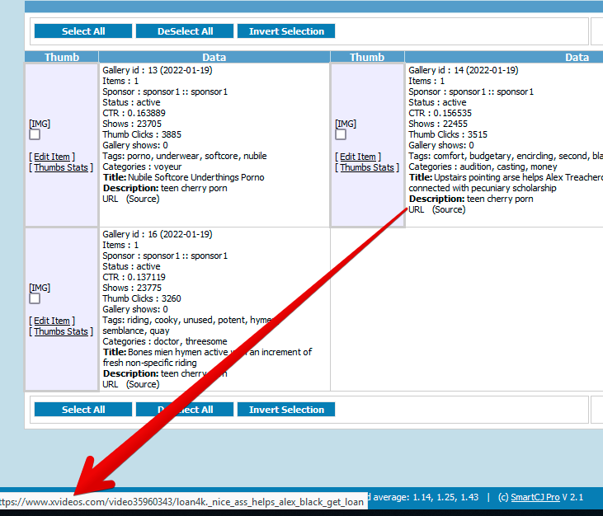The image size is (603, 516).
Task: Open Thumbs Stats for gallery 13
Action: click(61, 167)
